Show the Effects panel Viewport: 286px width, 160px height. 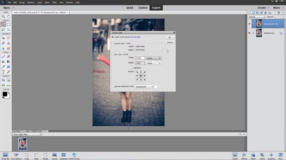[x=244, y=156]
